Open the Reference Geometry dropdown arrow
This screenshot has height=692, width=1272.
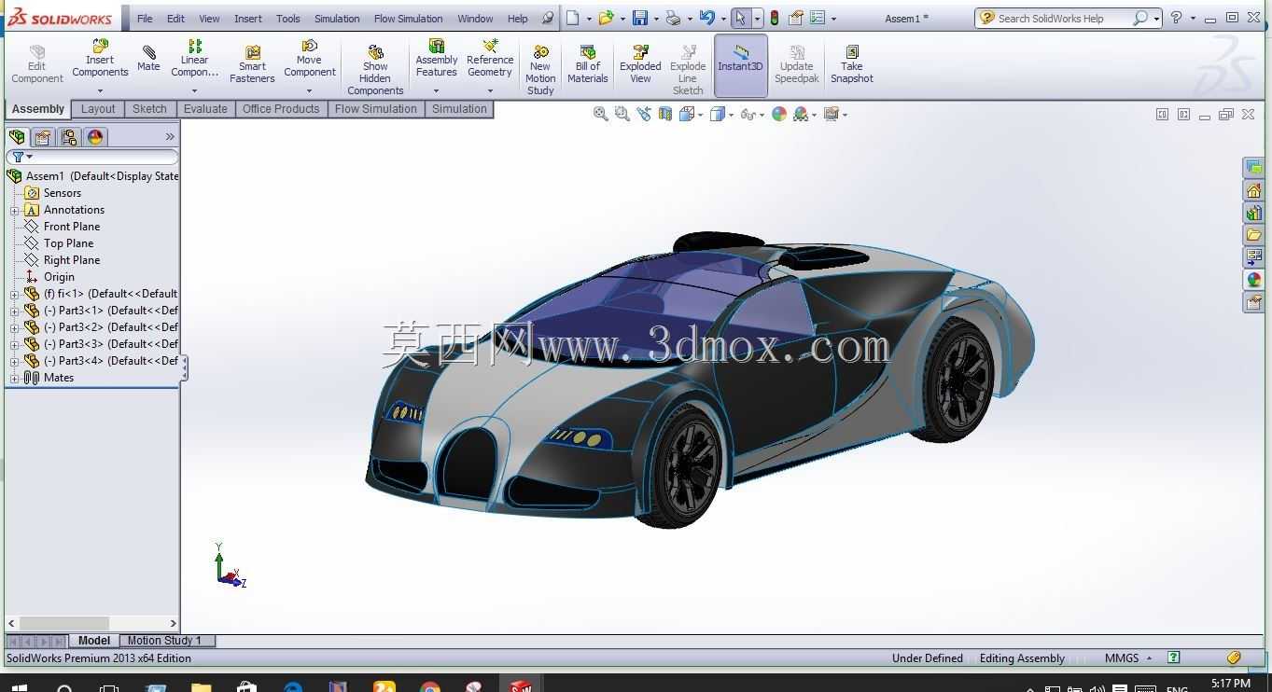490,90
